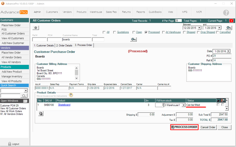Close the All Customer Orders panel (red x)
236x147 pixels.
(x=231, y=21)
